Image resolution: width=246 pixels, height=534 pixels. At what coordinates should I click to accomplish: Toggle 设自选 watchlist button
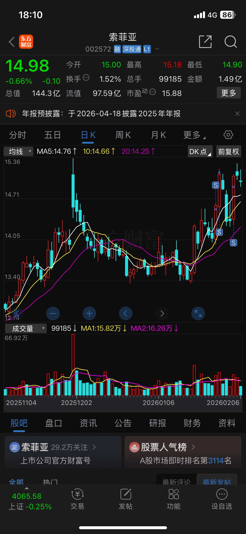point(222,499)
